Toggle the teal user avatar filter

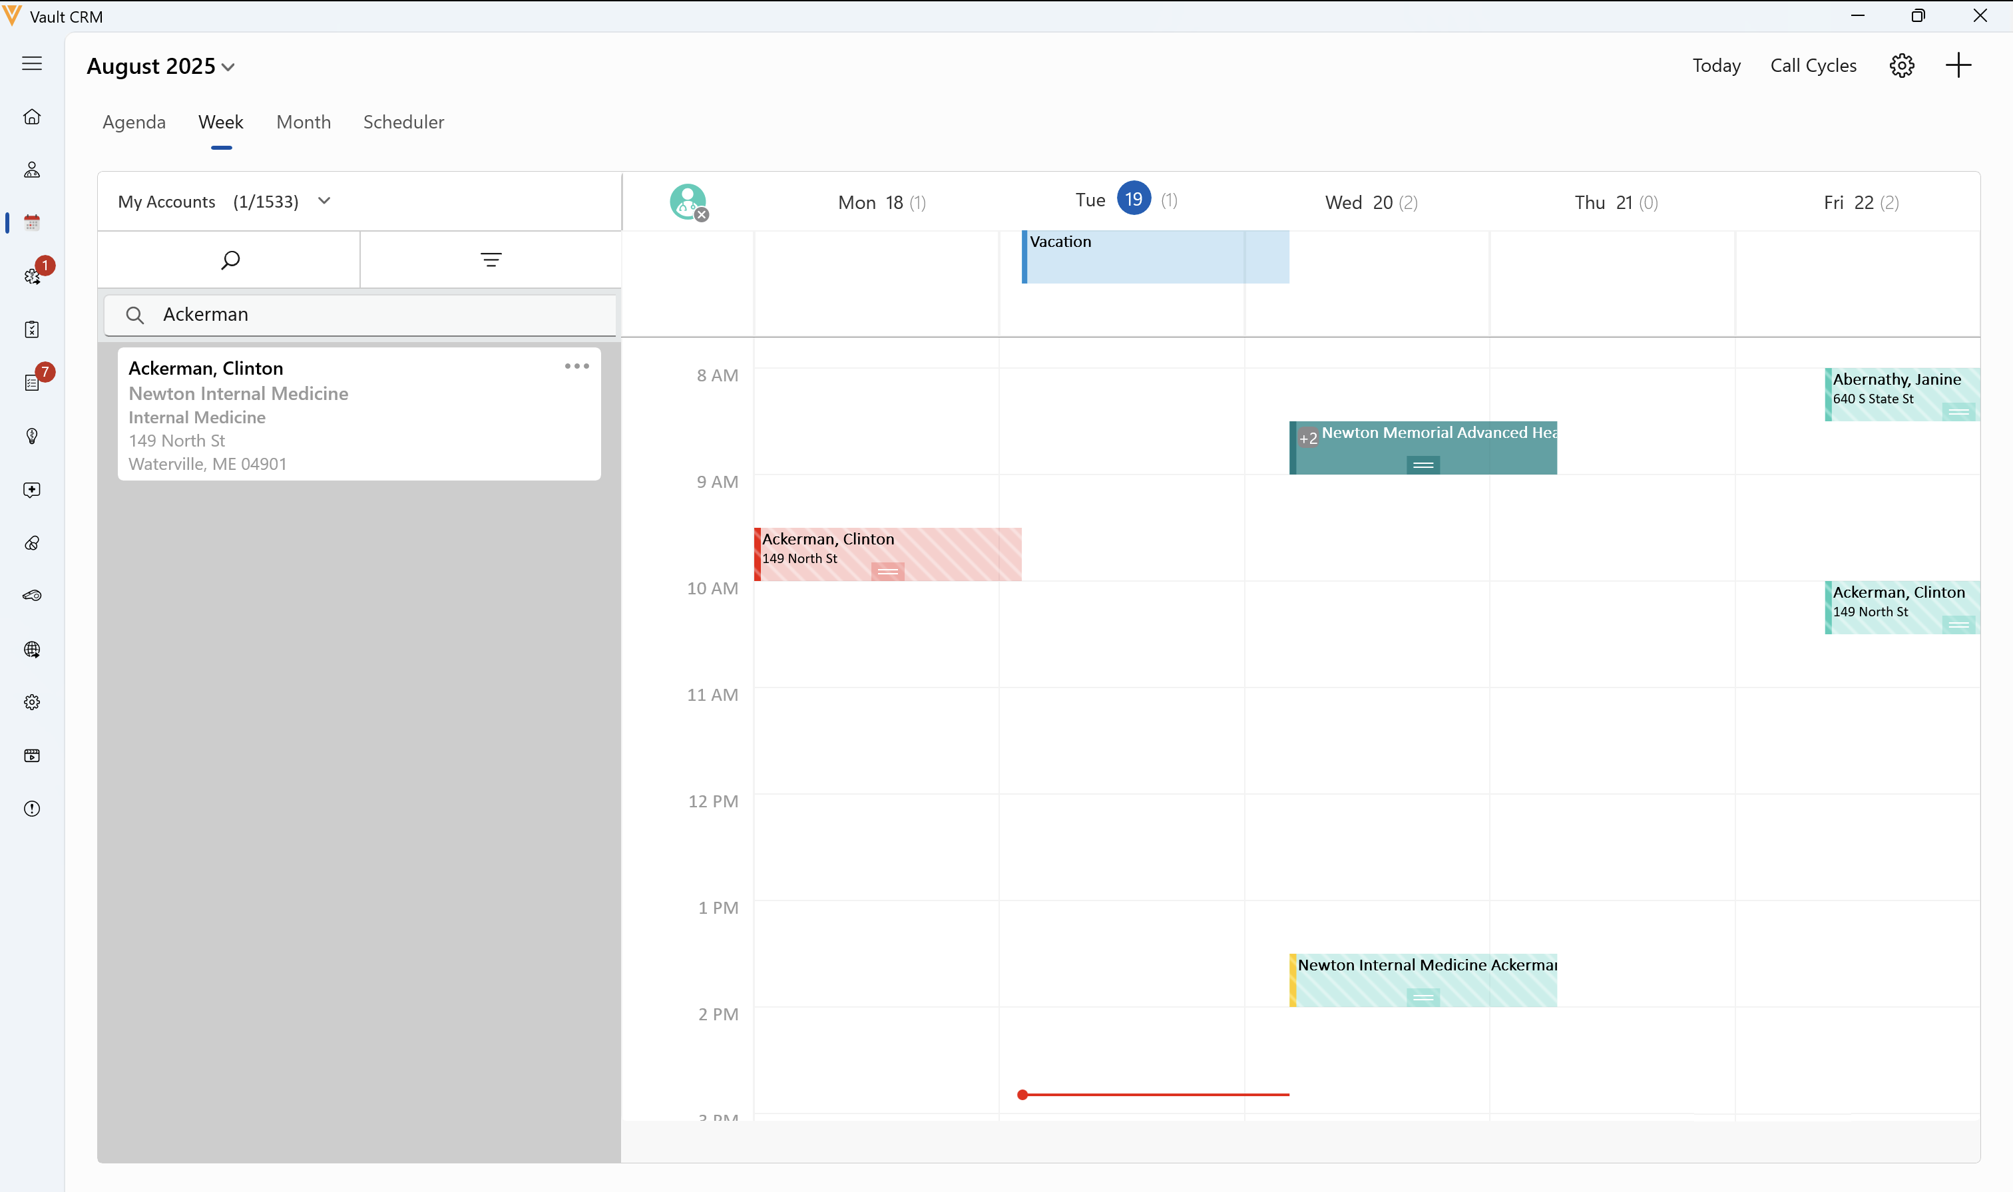[x=688, y=202]
